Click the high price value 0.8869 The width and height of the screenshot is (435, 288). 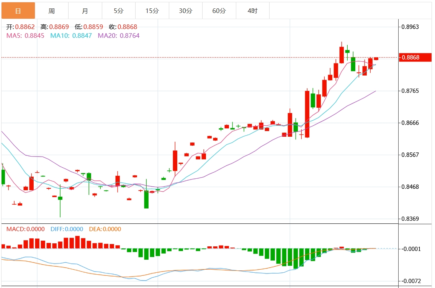(59, 27)
